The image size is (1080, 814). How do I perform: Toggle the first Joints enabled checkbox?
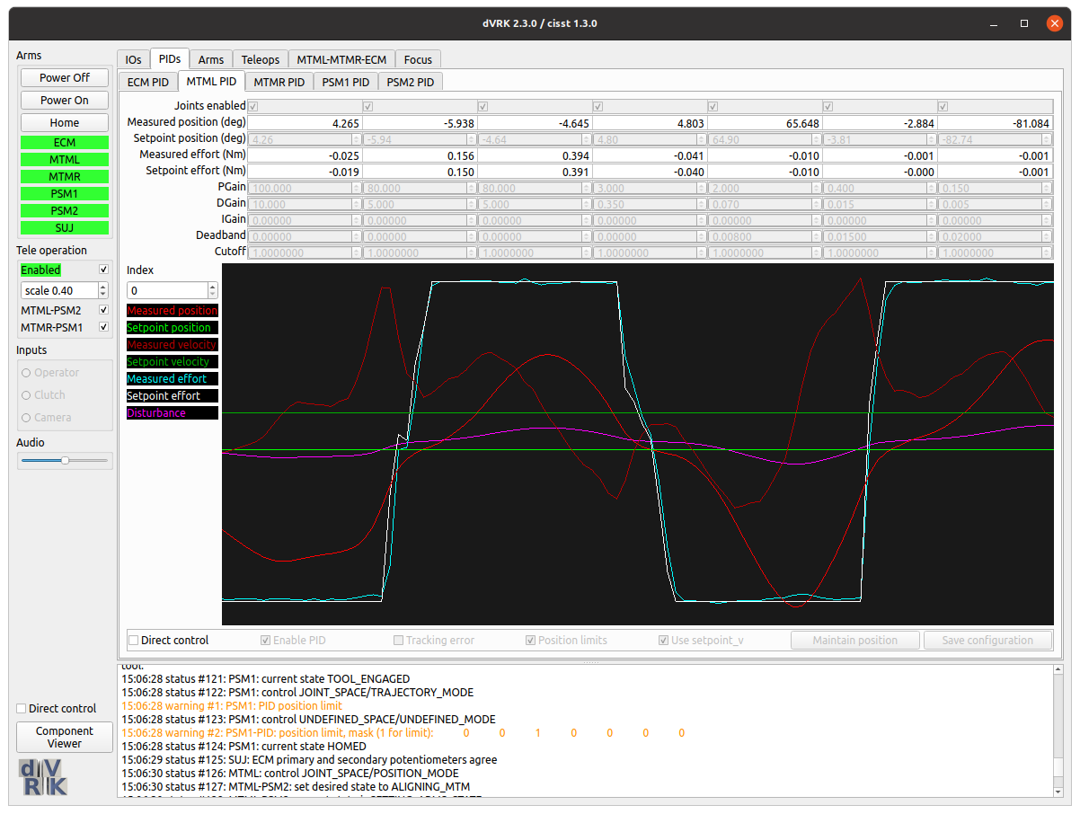253,106
